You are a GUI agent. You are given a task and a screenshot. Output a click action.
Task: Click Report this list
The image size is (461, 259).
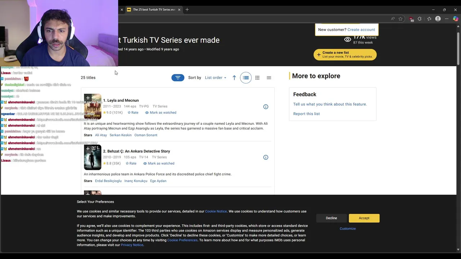point(306,114)
